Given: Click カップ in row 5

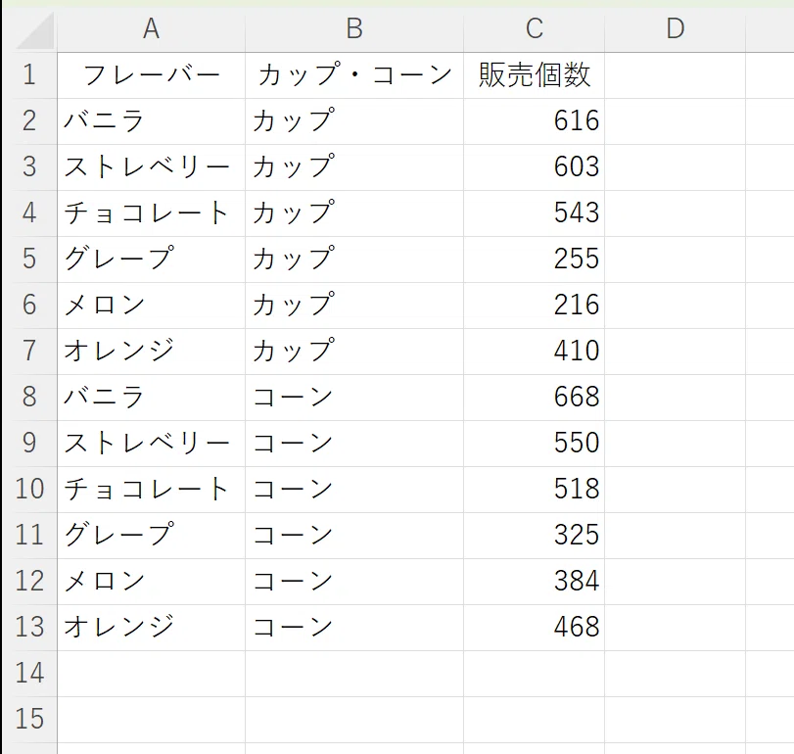Looking at the screenshot, I should 354,259.
